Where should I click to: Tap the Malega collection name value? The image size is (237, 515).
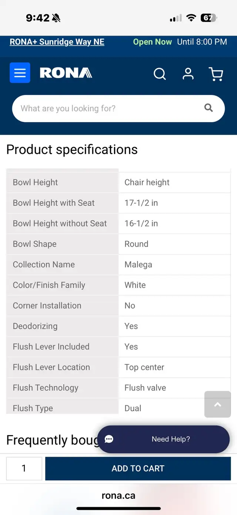[138, 265]
